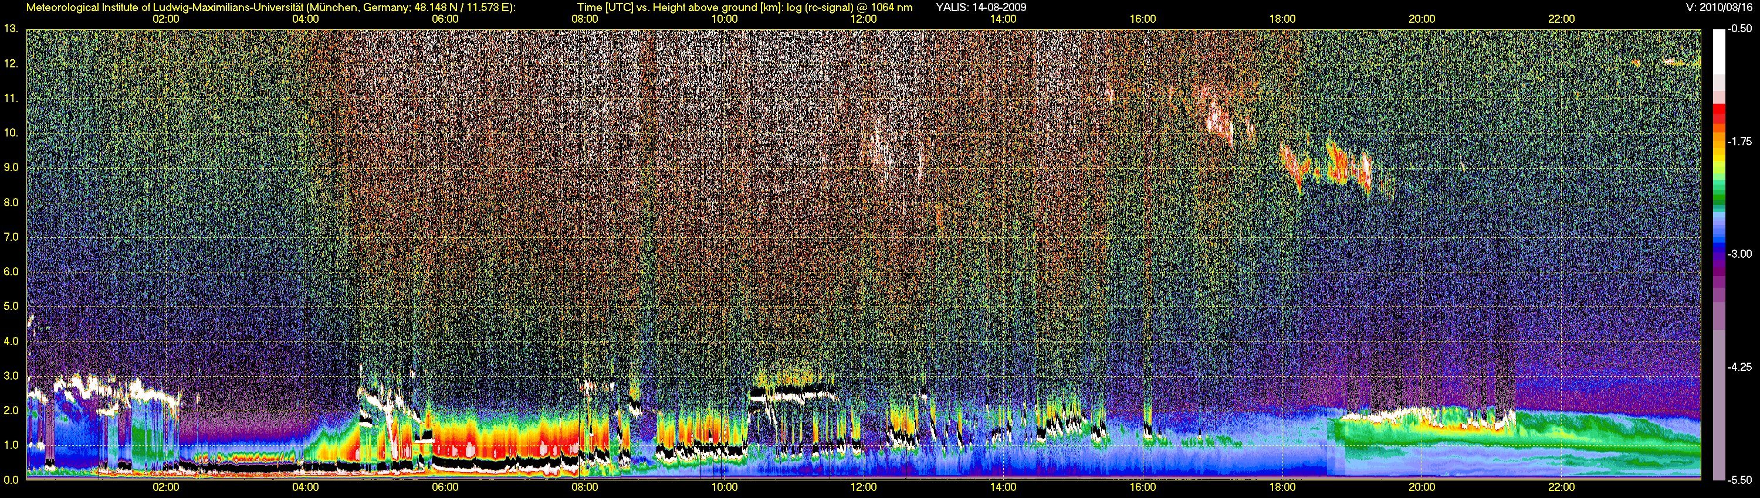Click the -1.75 color scale value
The width and height of the screenshot is (1760, 498).
click(x=1739, y=141)
